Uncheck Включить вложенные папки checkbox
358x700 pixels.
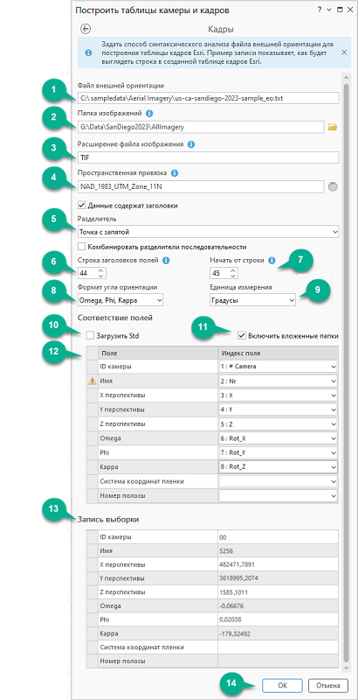coord(242,336)
